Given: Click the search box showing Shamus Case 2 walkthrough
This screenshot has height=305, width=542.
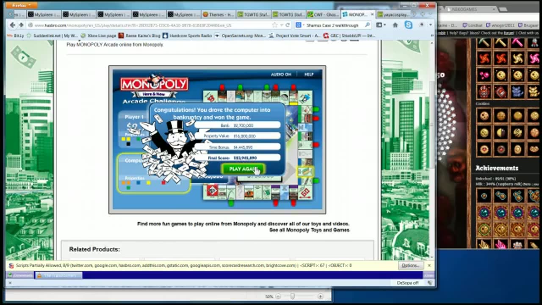Looking at the screenshot, I should click(x=333, y=25).
